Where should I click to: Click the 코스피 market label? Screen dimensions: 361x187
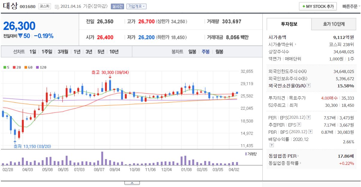coord(45,6)
